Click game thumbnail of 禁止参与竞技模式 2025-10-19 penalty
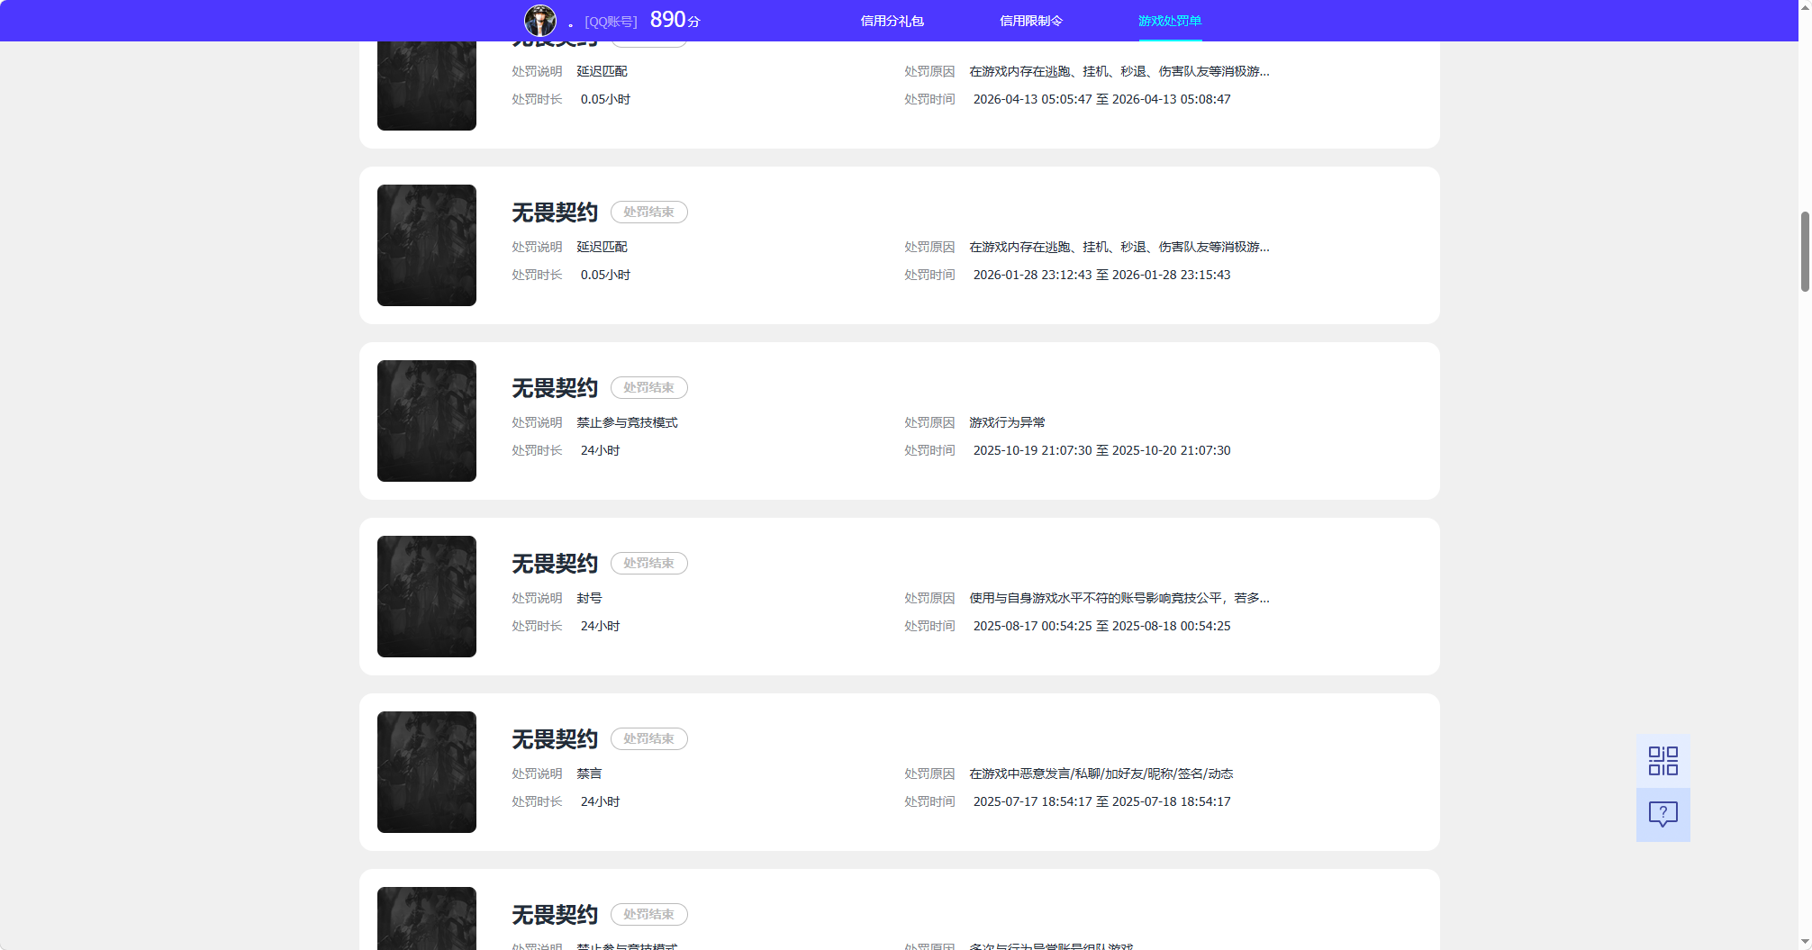 427,421
